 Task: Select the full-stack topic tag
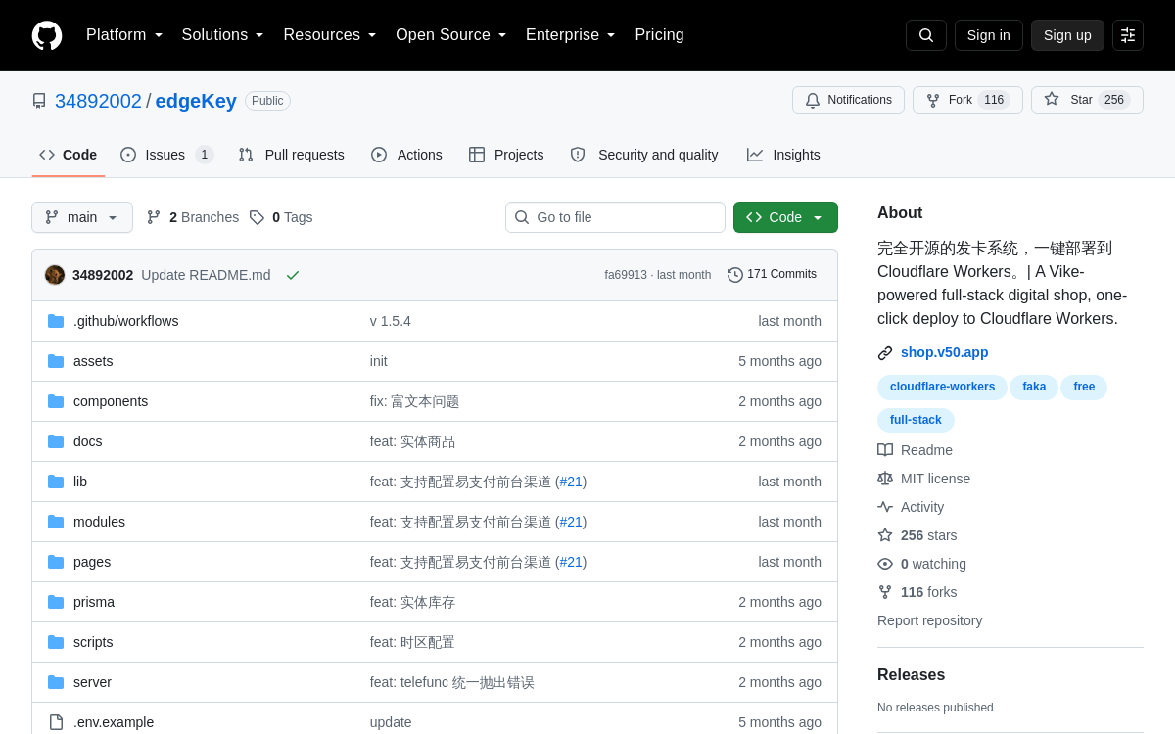point(916,420)
